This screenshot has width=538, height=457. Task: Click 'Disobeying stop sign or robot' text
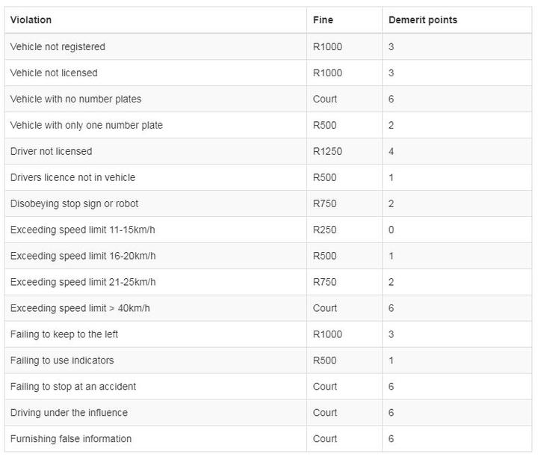point(74,203)
